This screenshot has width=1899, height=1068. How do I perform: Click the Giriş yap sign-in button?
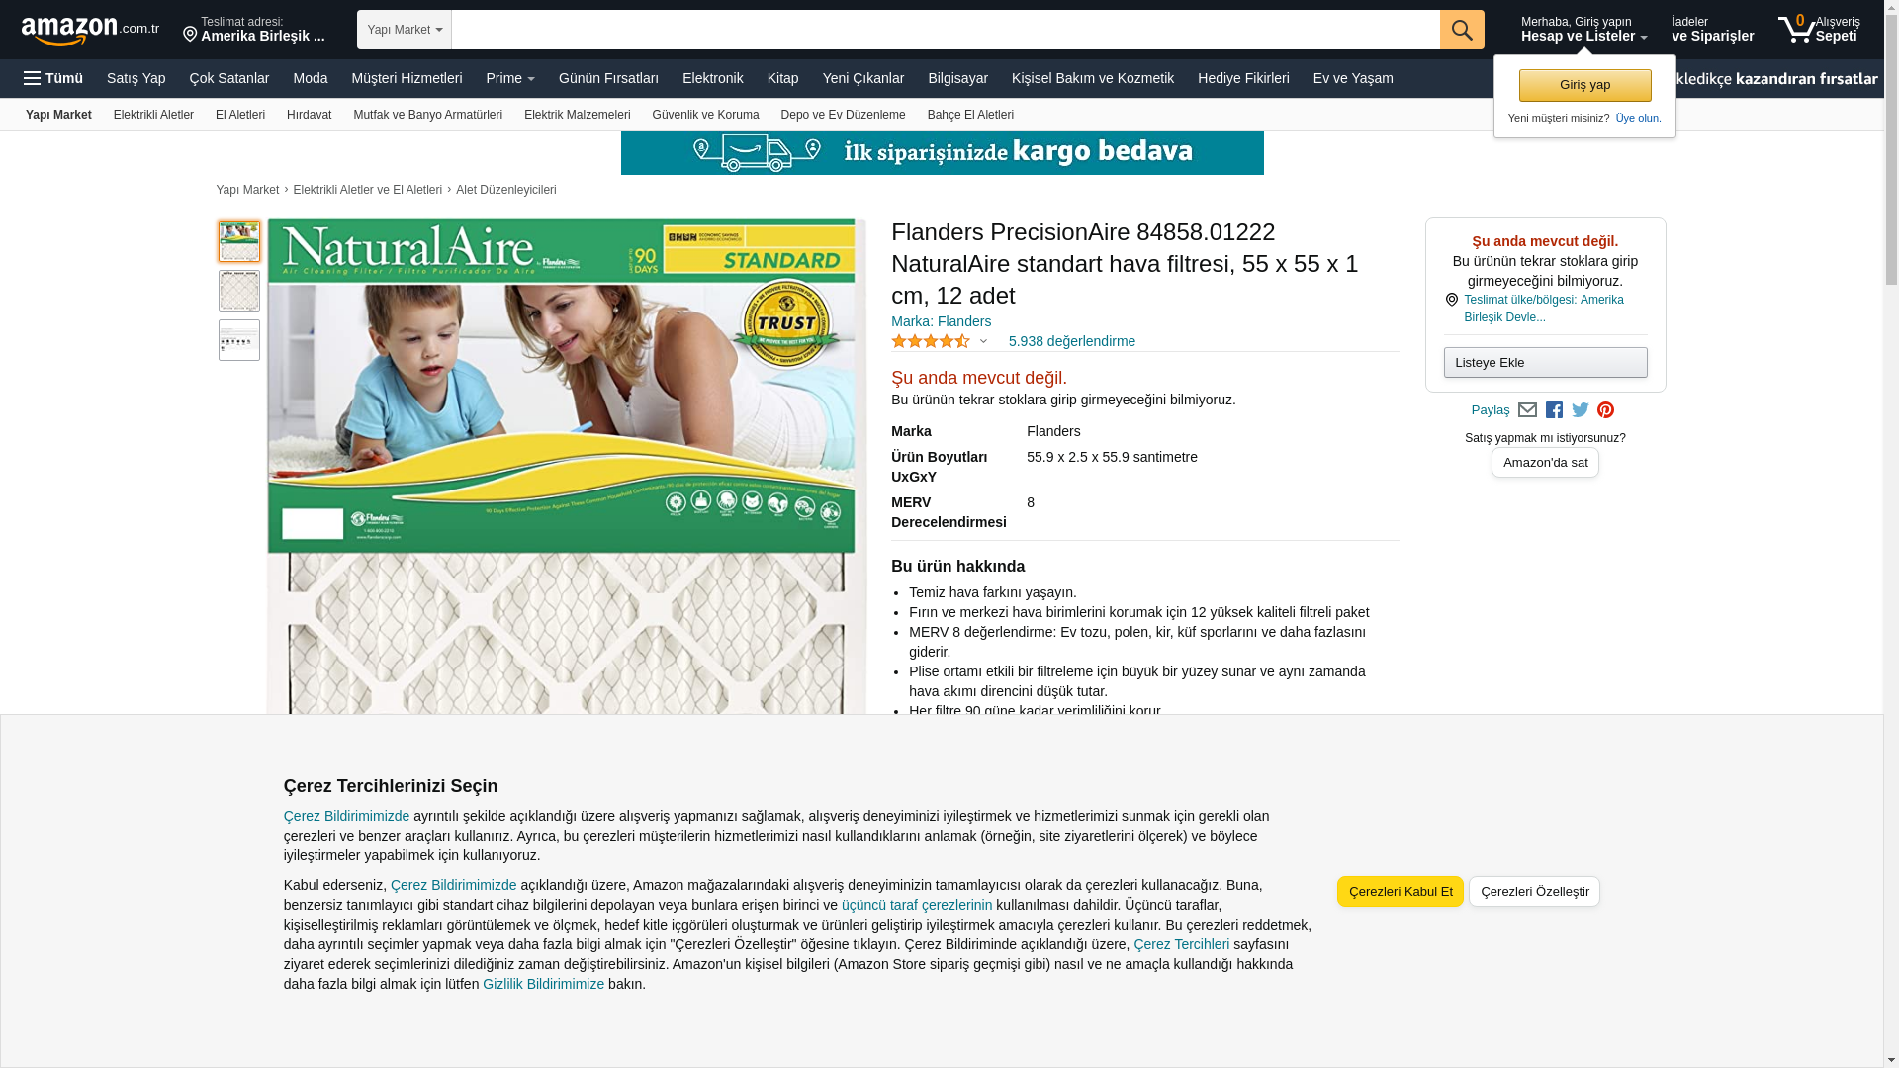pos(1585,85)
